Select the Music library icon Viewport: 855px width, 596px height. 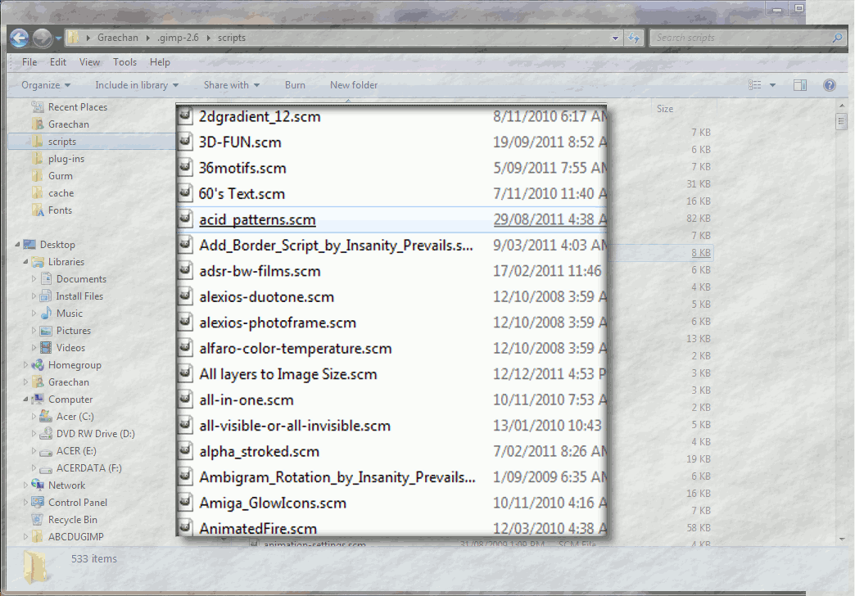[47, 314]
